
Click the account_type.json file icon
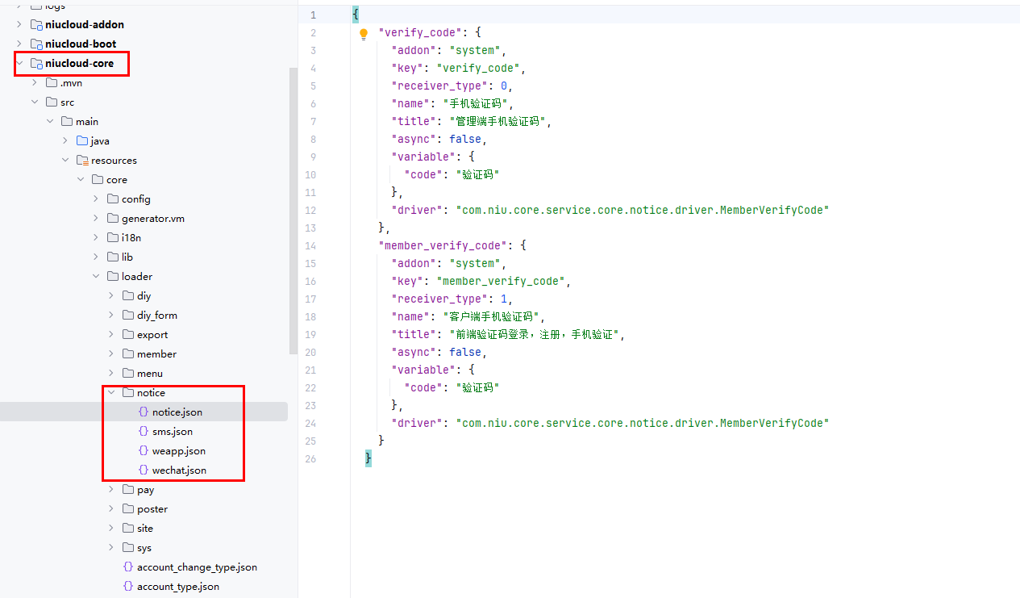coord(127,587)
